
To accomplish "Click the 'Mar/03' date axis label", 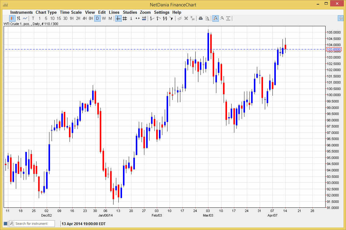I will (208, 215).
